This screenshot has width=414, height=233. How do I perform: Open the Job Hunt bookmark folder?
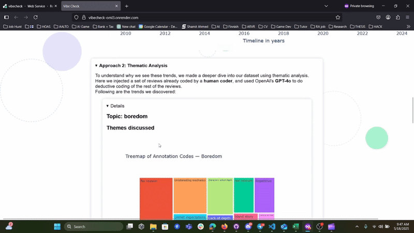[x=16, y=26]
